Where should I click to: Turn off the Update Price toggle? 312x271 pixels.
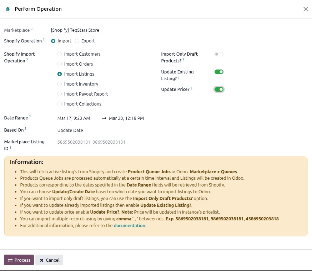pos(219,90)
